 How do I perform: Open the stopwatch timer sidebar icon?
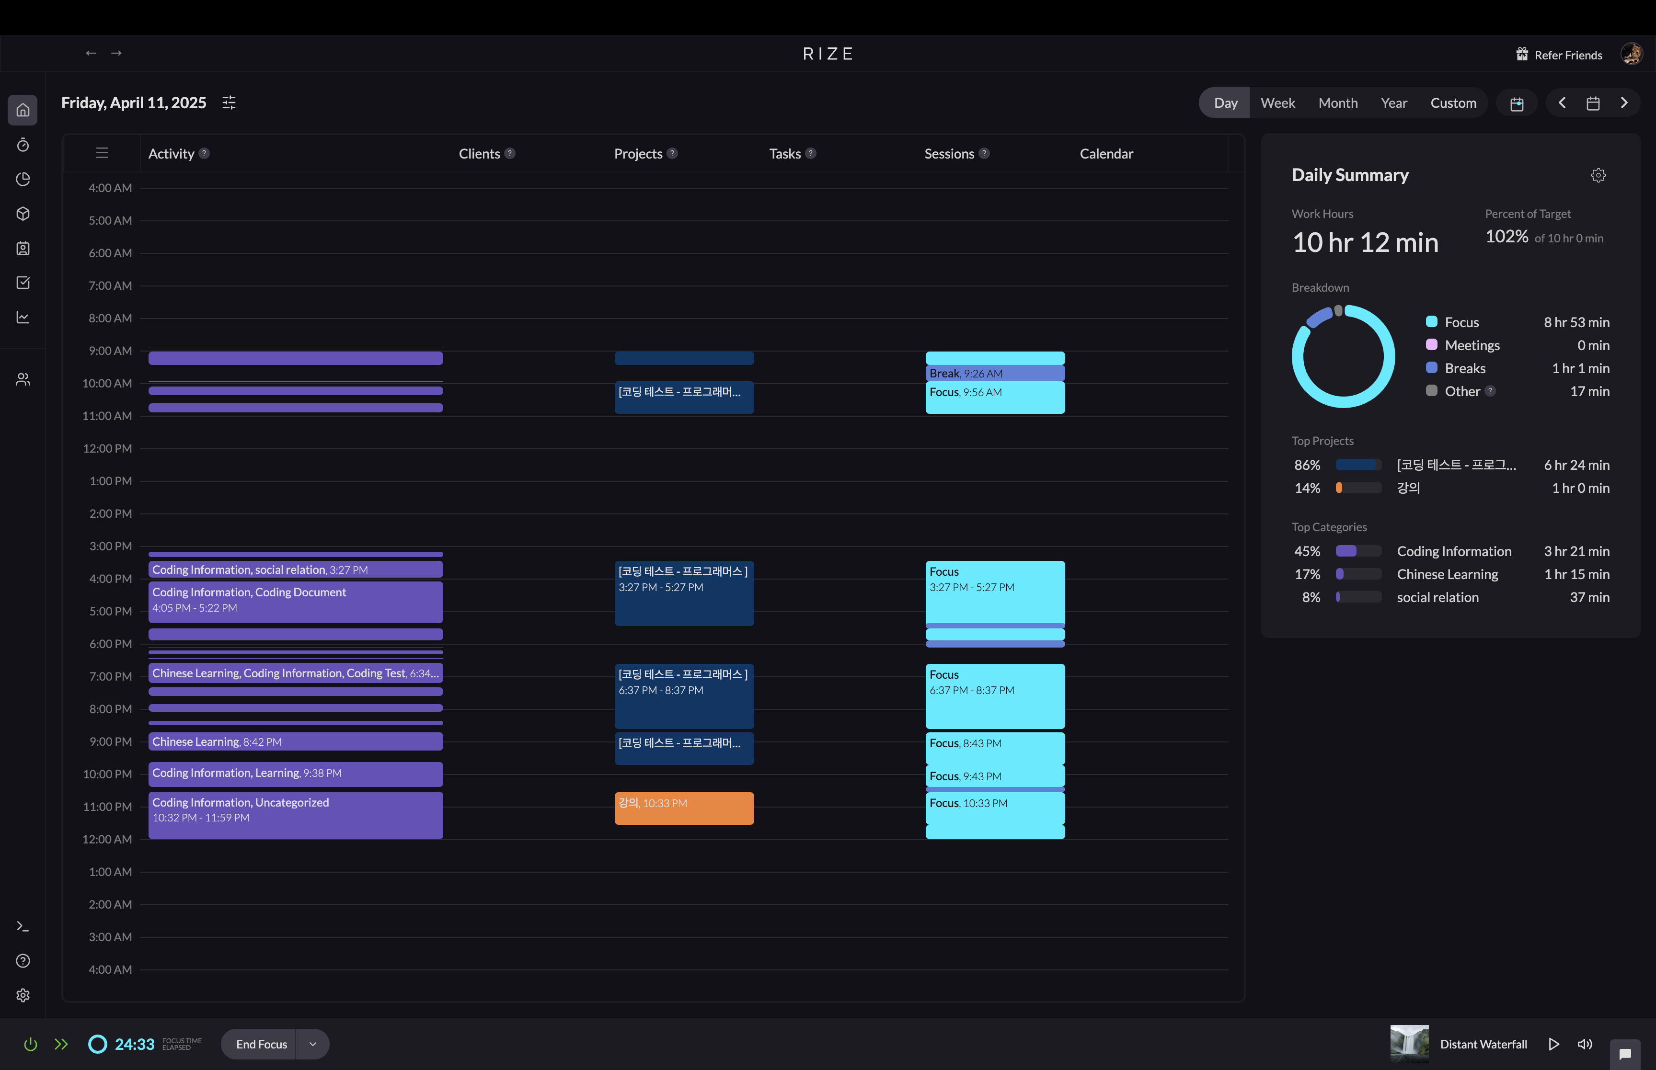23,145
